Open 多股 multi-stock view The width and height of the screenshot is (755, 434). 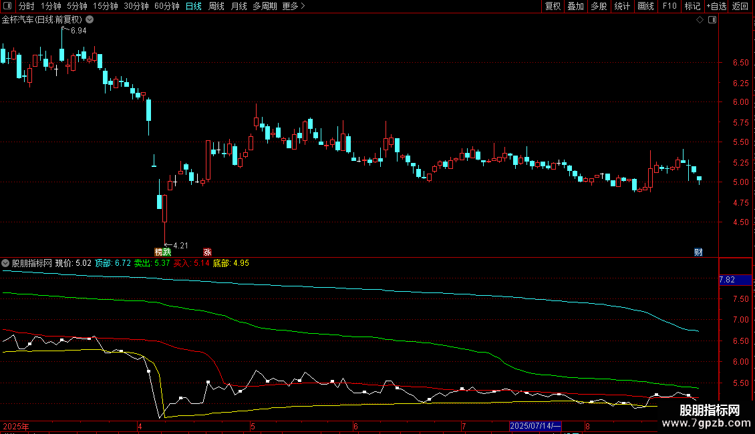(x=599, y=6)
